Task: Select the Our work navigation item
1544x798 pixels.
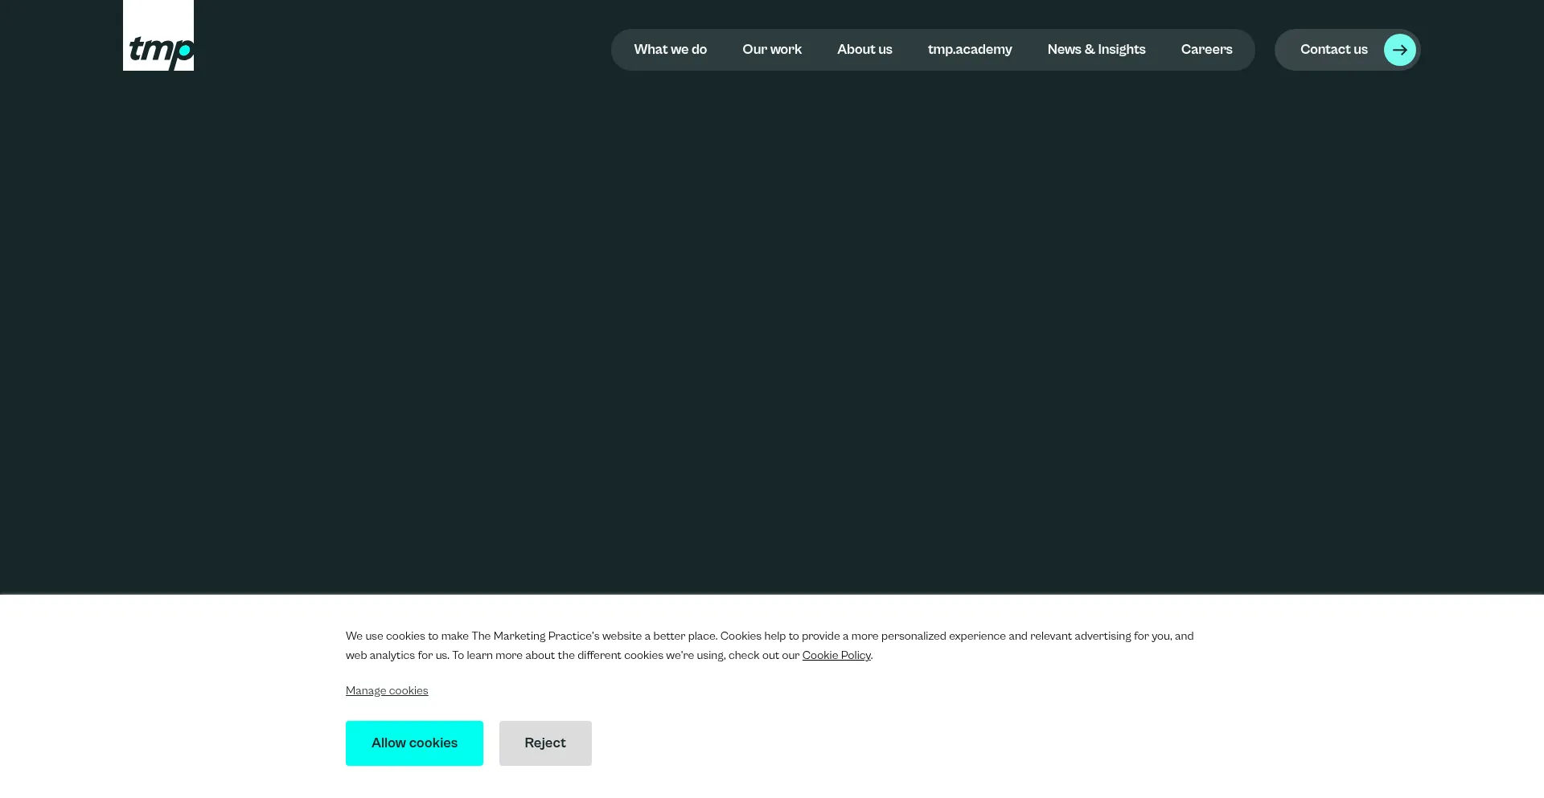Action: click(771, 49)
